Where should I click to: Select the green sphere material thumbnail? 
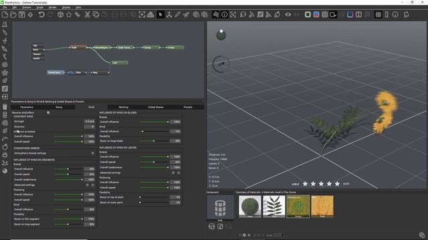point(249,207)
